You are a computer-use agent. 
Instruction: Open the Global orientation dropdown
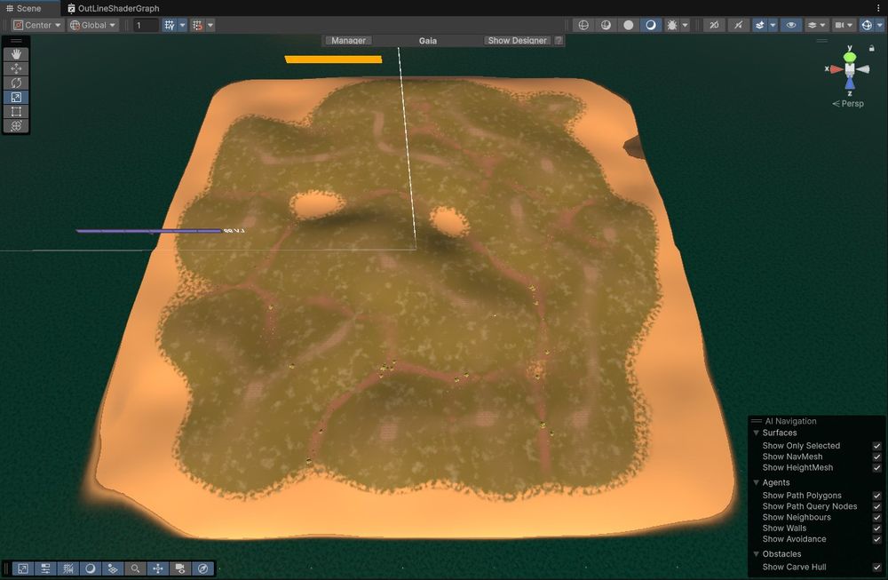[x=93, y=25]
